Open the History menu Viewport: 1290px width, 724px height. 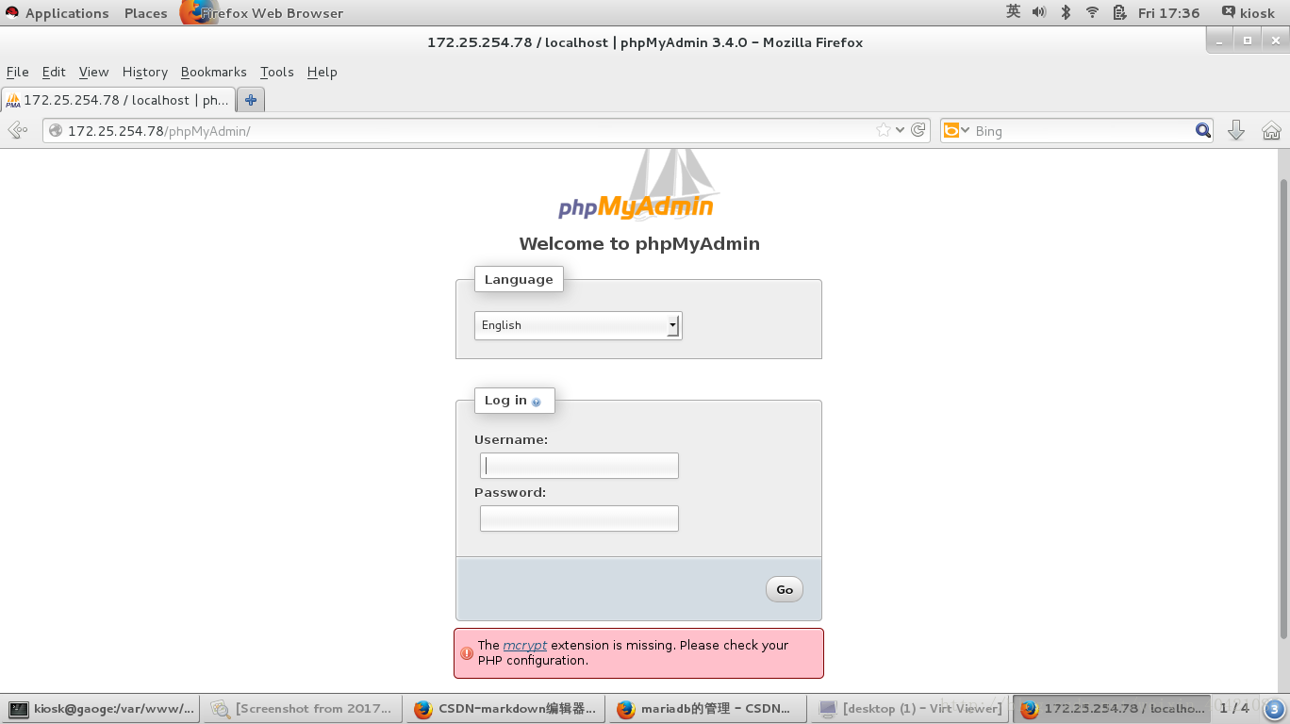tap(144, 72)
